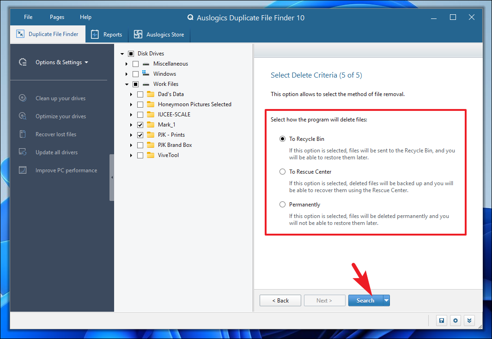Toggle the Disk Drives checkbox
Image resolution: width=492 pixels, height=339 pixels.
pos(131,54)
